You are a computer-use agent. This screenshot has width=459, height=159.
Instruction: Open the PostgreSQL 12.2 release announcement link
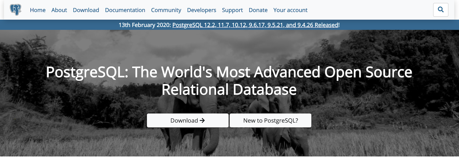(256, 25)
